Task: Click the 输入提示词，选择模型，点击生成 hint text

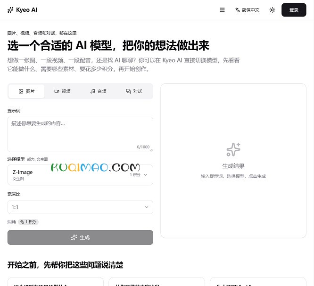Action: 233,176
